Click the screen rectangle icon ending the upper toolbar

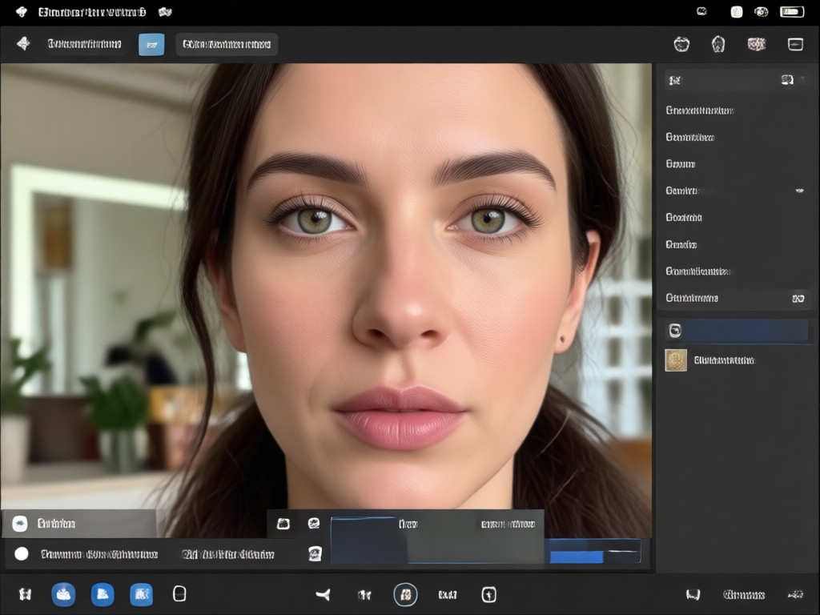coord(795,44)
